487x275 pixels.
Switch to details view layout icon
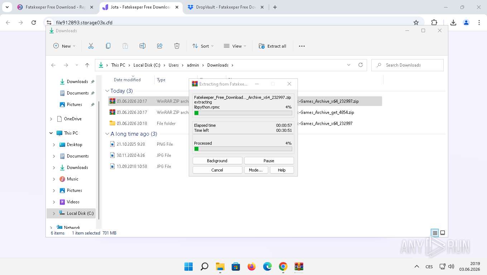coord(435,233)
